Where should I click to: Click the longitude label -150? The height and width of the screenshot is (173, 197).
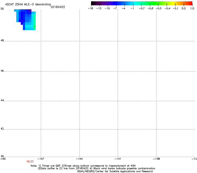(3, 159)
